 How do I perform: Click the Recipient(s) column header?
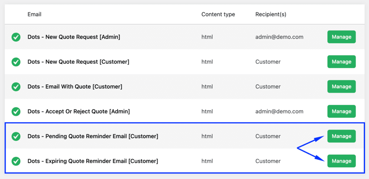click(x=271, y=14)
